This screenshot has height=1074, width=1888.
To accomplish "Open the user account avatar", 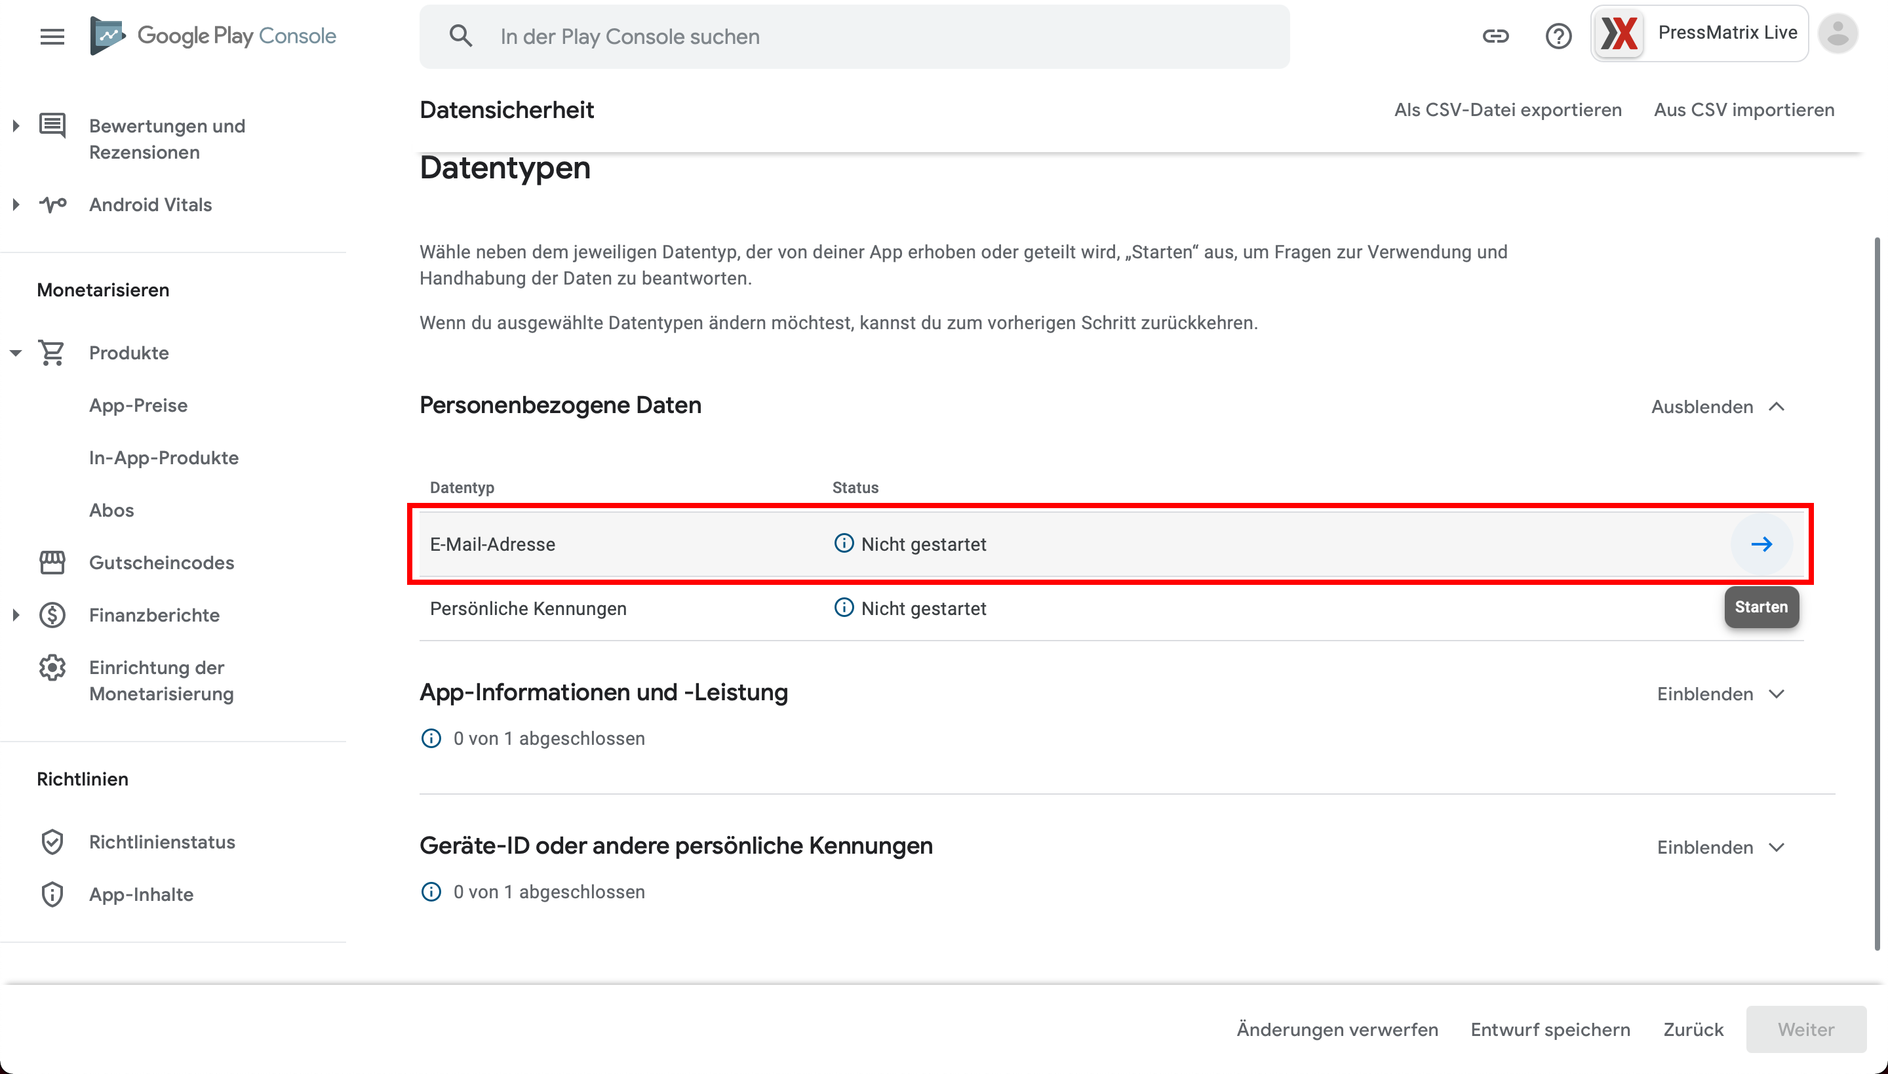I will click(1837, 33).
